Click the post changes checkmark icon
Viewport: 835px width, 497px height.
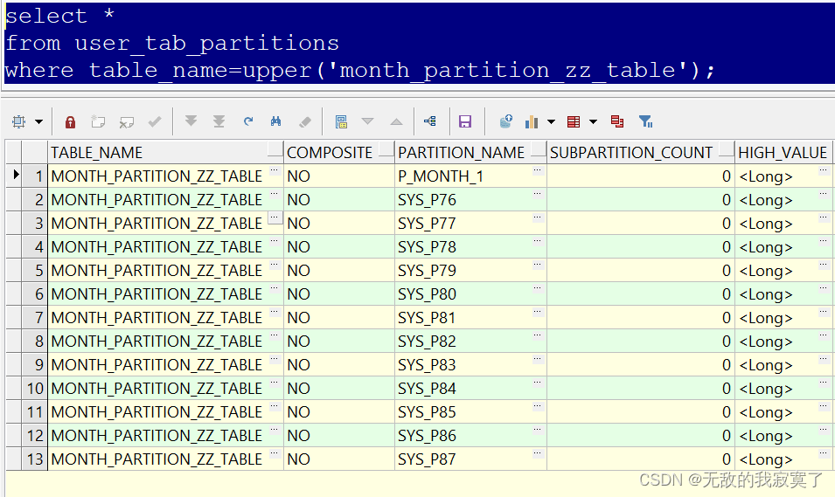155,122
